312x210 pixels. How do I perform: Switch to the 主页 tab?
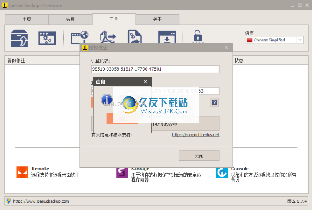[27, 19]
